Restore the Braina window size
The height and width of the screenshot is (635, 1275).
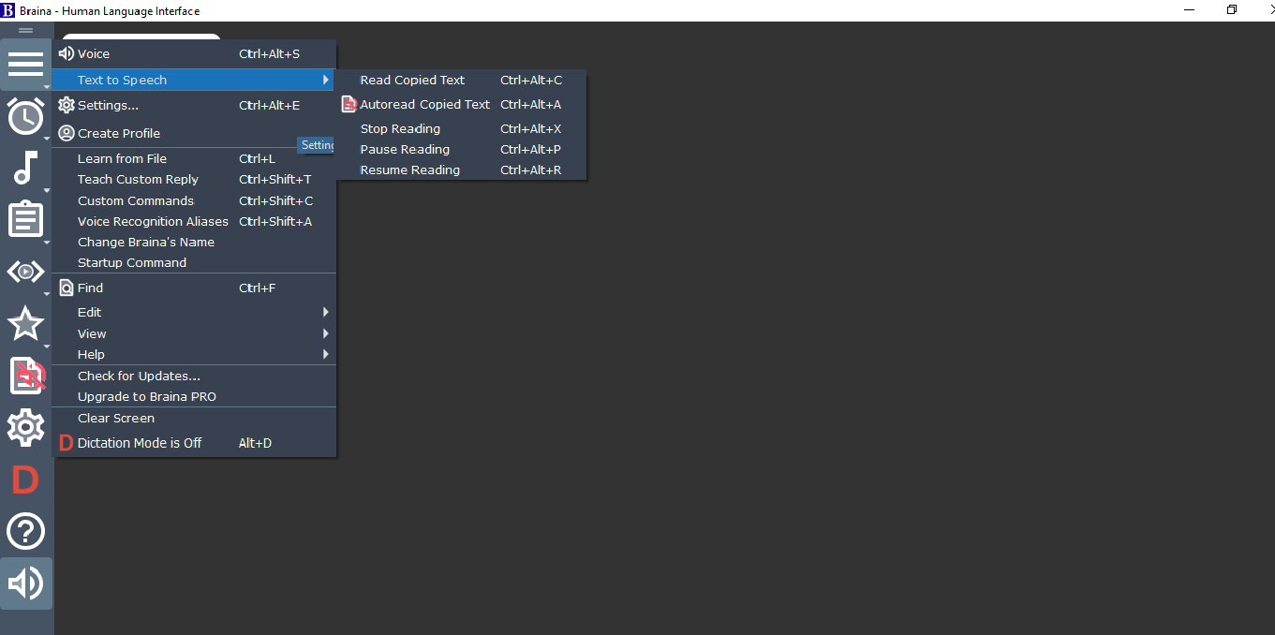coord(1232,10)
